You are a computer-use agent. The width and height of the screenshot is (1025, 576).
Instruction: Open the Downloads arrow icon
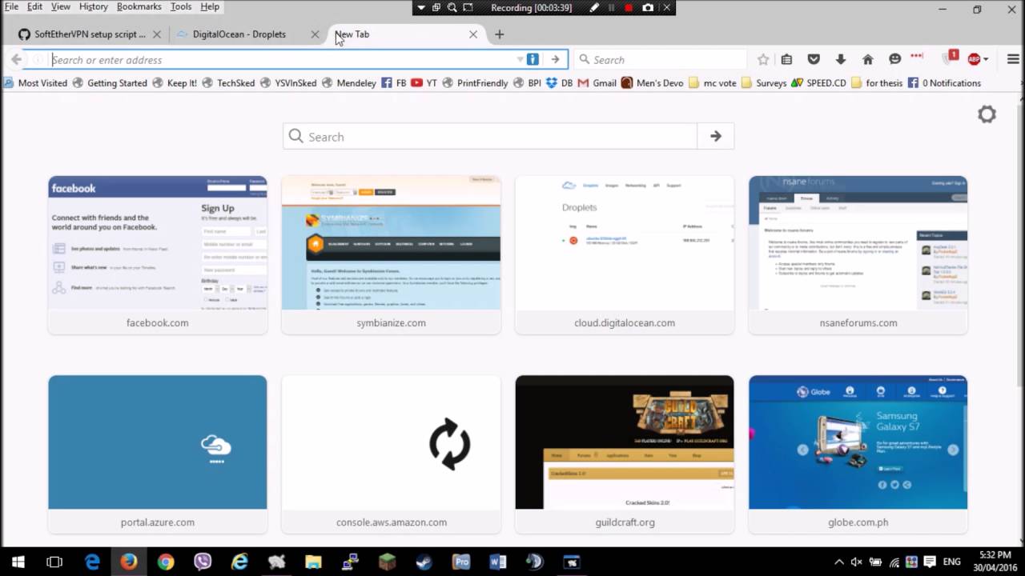[840, 59]
